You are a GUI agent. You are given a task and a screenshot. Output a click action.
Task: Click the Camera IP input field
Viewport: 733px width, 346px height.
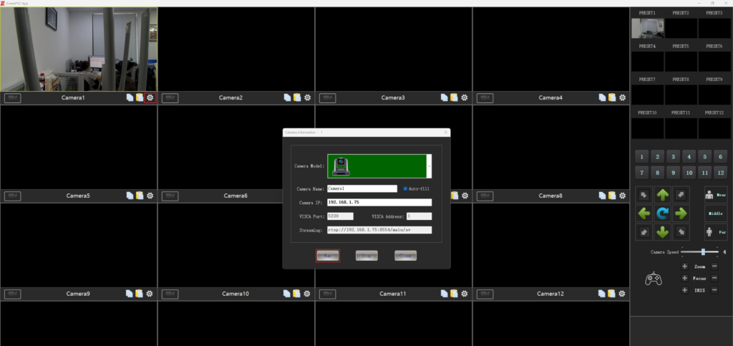coord(379,202)
